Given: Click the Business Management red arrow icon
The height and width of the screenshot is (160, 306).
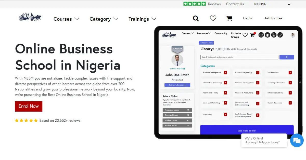Looking at the screenshot, I should (x=225, y=73).
